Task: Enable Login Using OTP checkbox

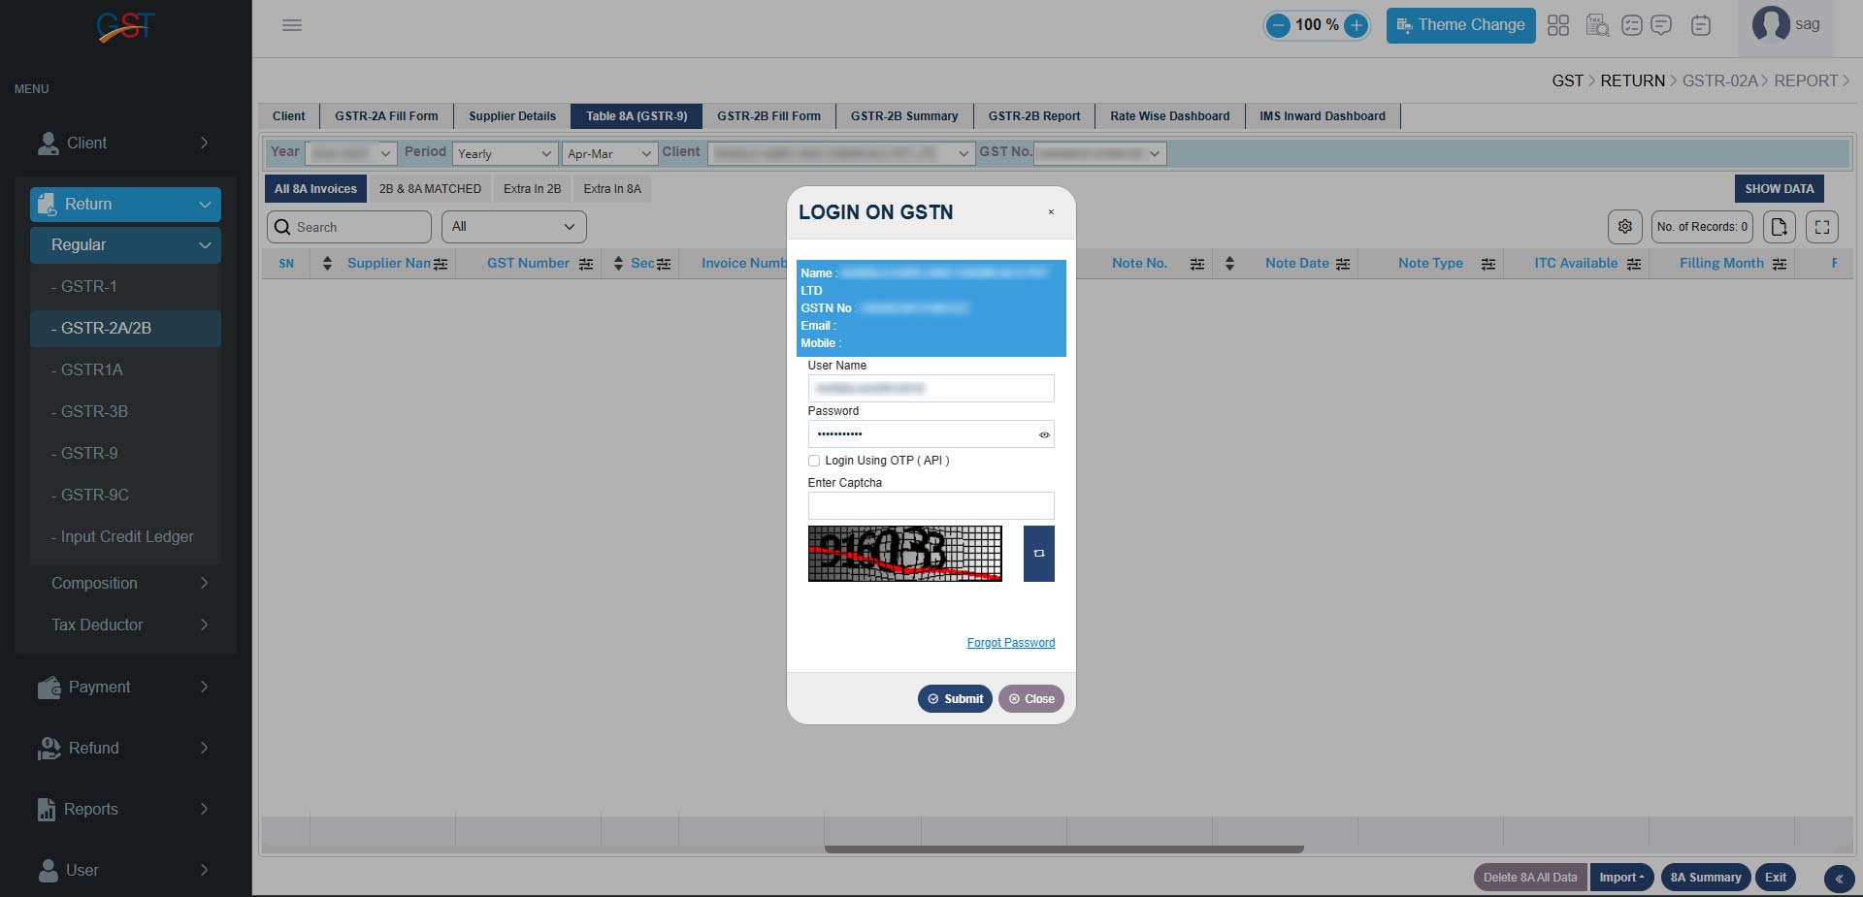Action: [814, 461]
